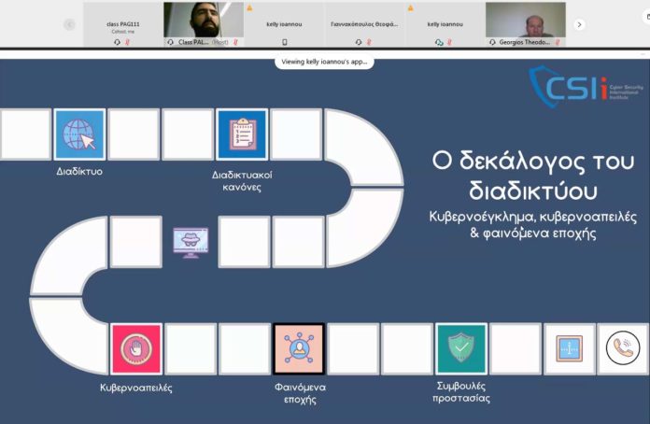Click the muted microphone icon for class PAGI11
The height and width of the screenshot is (424, 650).
click(128, 42)
